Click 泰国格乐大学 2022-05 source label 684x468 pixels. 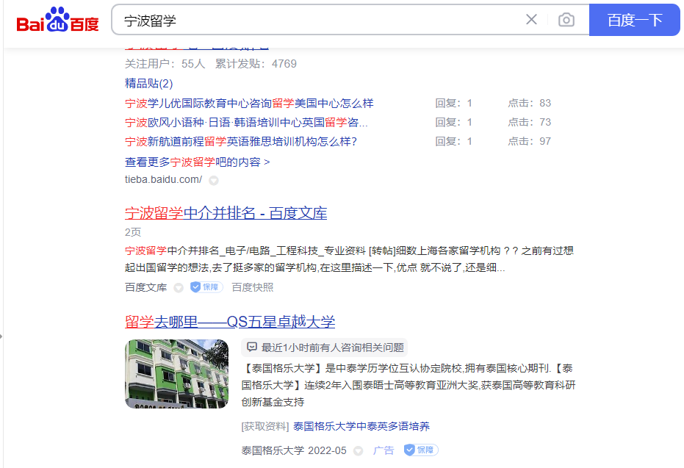click(294, 450)
